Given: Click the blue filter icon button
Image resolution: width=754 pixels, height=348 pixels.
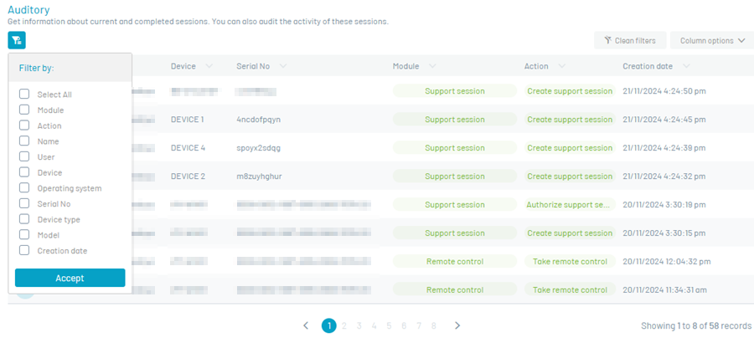Looking at the screenshot, I should click(17, 39).
